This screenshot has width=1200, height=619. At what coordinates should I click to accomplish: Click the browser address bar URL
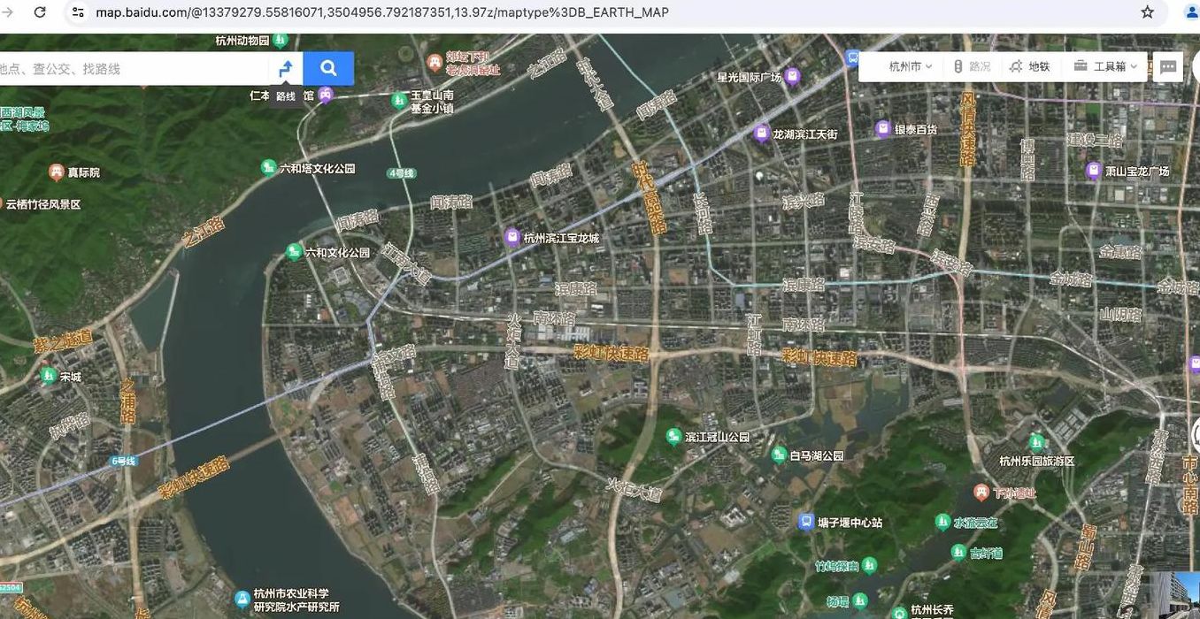(382, 12)
